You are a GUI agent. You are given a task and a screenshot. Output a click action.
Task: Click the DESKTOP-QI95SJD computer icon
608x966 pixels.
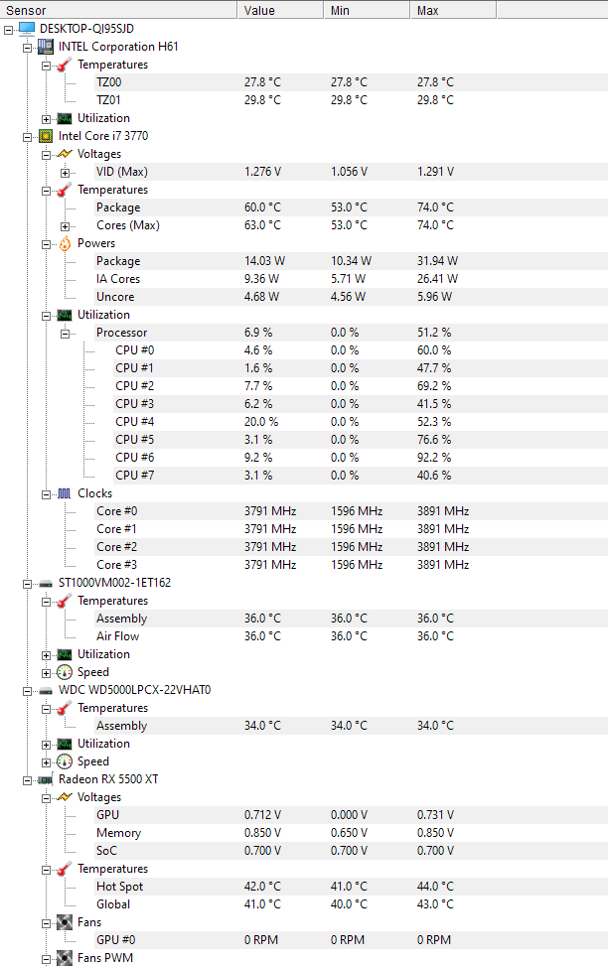pyautogui.click(x=27, y=29)
